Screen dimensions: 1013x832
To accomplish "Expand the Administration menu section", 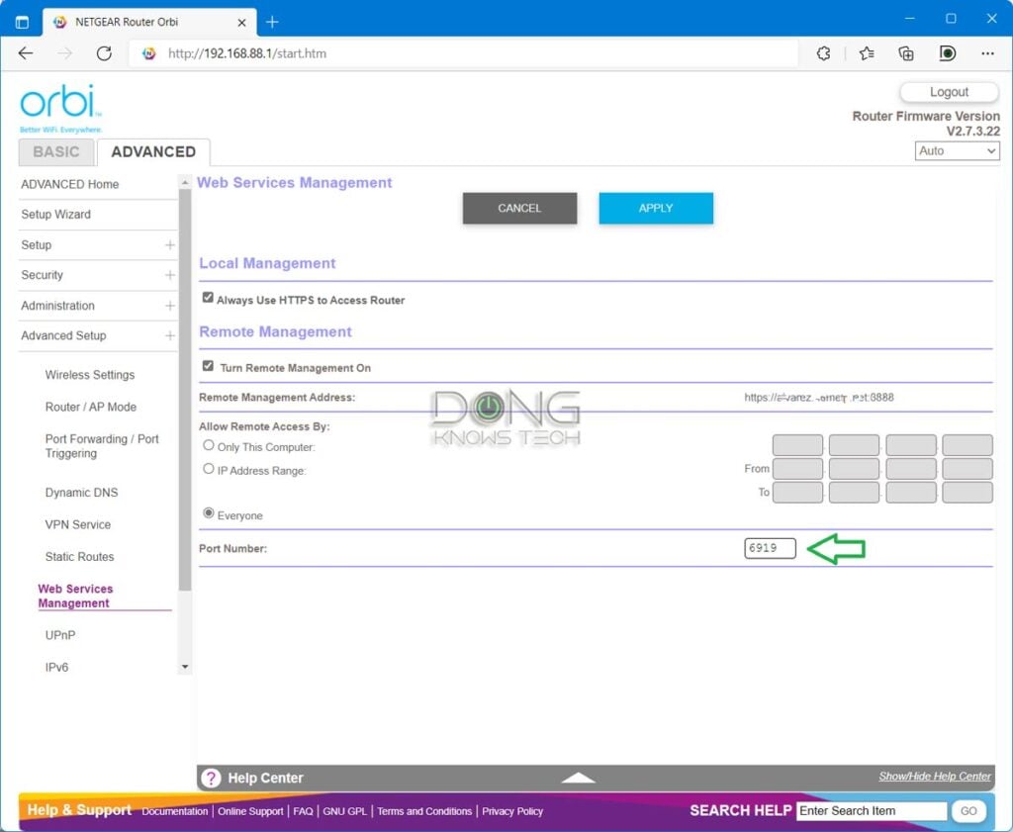I will pos(170,306).
